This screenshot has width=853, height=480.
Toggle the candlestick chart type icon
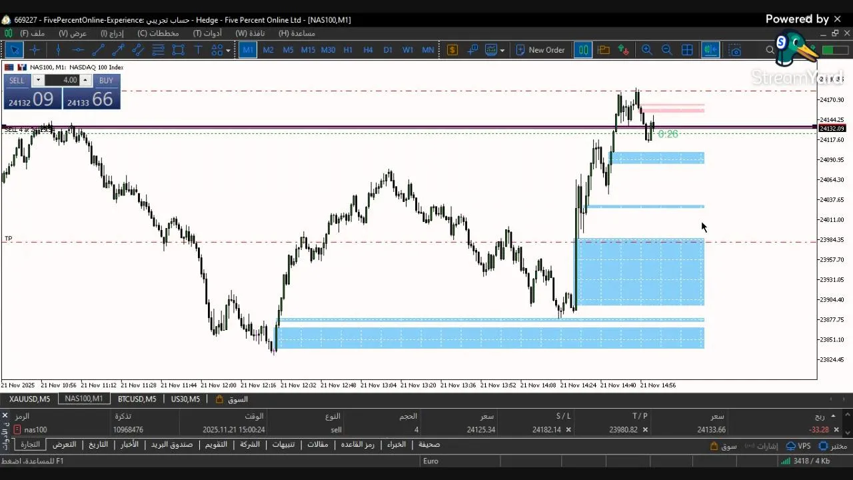(583, 50)
